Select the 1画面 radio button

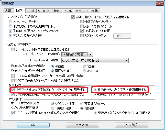(85, 66)
